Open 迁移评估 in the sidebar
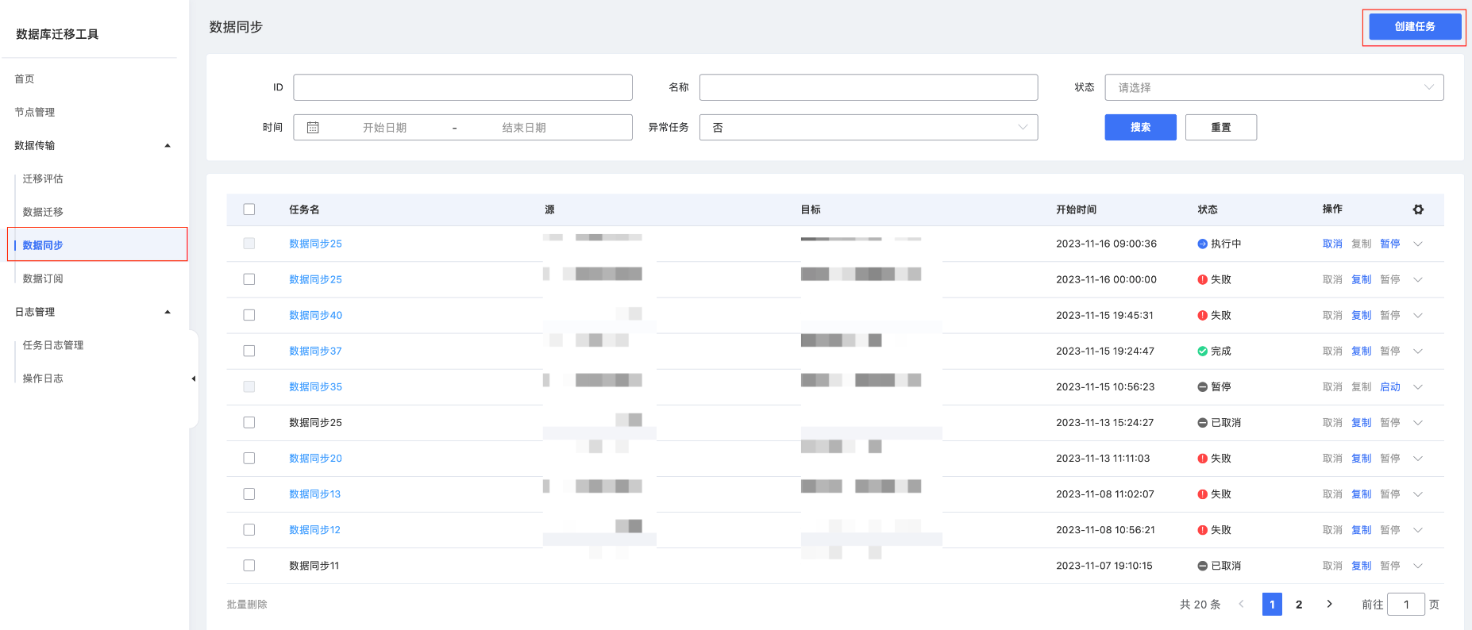 pos(43,179)
